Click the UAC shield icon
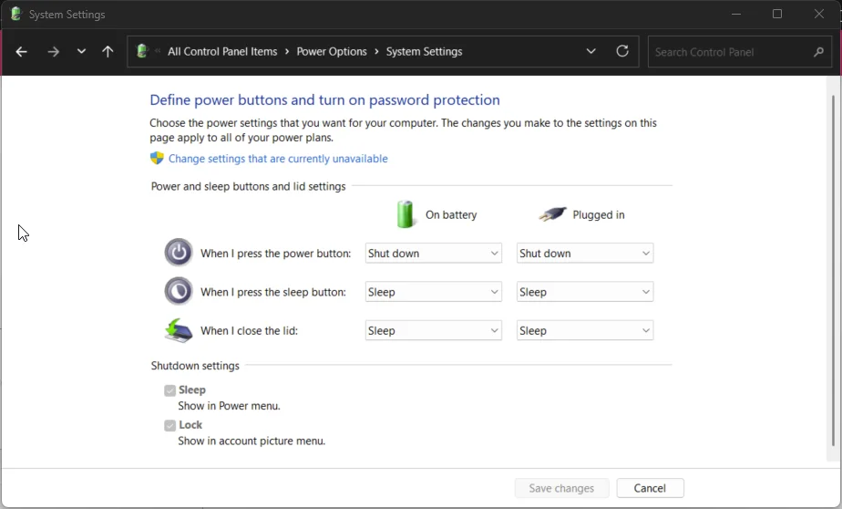The image size is (842, 509). [157, 158]
